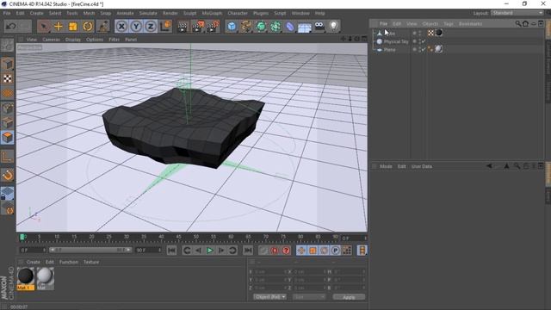Click the search magnifier in Object Manager
Screen dimensions: 551x310
point(518,23)
